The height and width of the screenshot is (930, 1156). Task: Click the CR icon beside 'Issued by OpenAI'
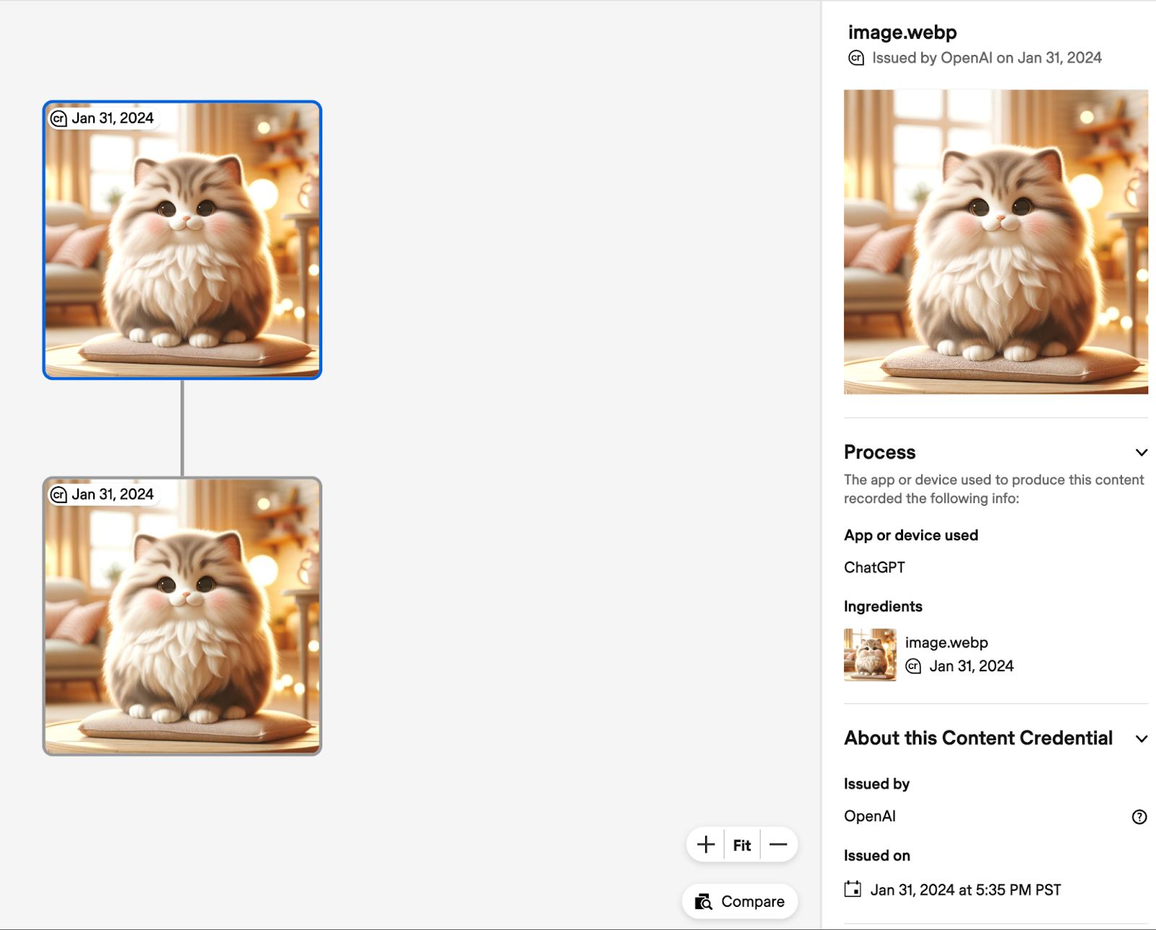(x=855, y=58)
